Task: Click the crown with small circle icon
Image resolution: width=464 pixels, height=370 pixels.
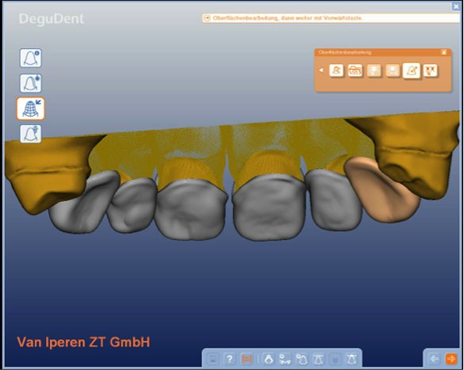Action: click(x=302, y=359)
